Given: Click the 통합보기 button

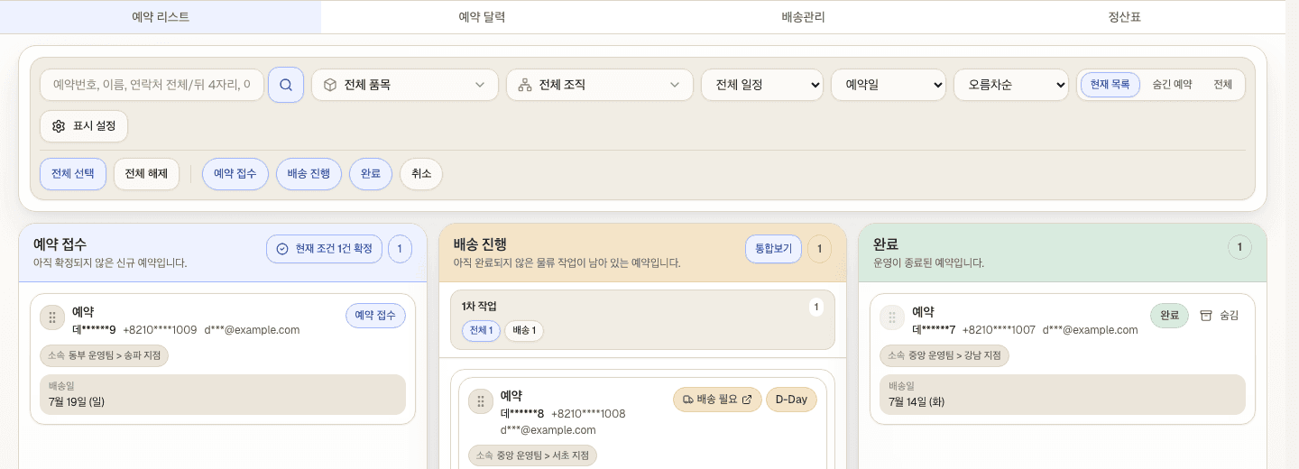Looking at the screenshot, I should point(773,249).
